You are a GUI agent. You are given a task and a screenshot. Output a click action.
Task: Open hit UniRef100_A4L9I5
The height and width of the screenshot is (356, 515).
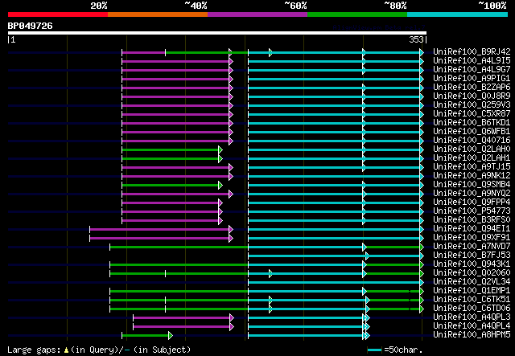pyautogui.click(x=472, y=60)
